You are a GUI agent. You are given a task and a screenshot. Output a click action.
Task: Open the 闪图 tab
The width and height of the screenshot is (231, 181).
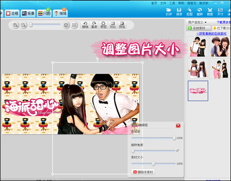[x=44, y=13]
